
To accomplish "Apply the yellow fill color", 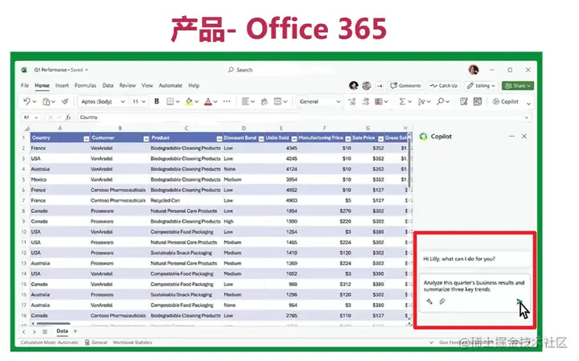I will (189, 101).
